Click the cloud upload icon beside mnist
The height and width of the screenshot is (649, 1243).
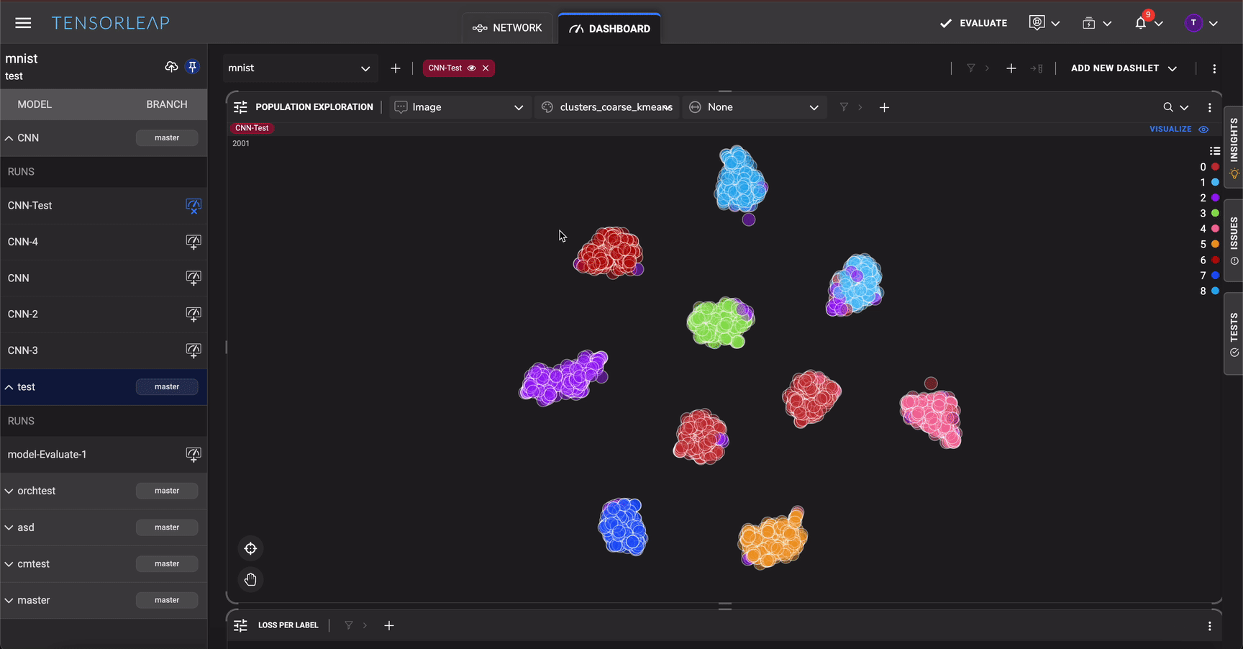point(171,67)
